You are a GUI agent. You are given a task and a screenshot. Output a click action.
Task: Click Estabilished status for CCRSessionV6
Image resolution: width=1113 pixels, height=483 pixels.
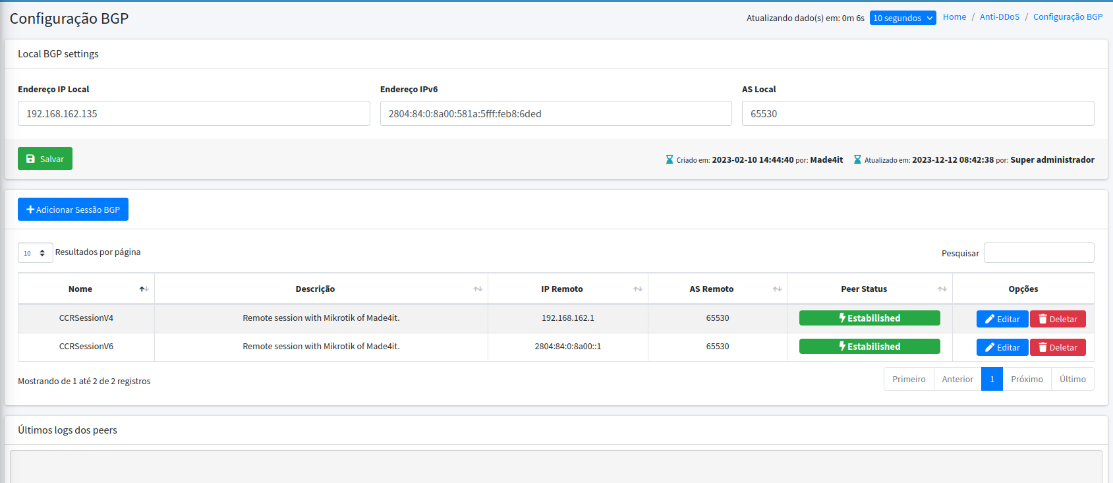tap(870, 347)
